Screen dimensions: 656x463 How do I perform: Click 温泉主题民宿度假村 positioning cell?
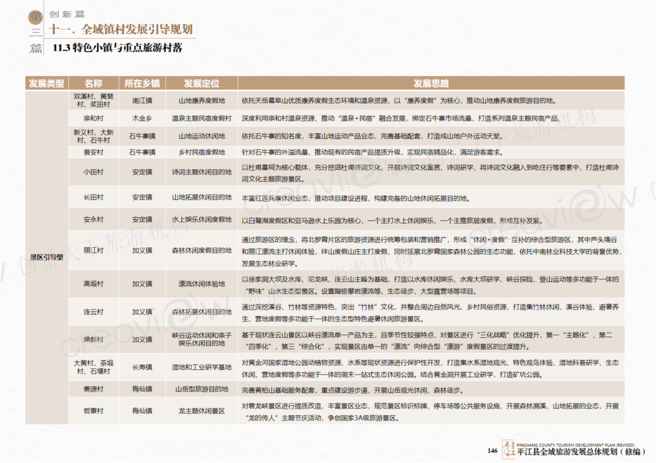[x=201, y=119]
